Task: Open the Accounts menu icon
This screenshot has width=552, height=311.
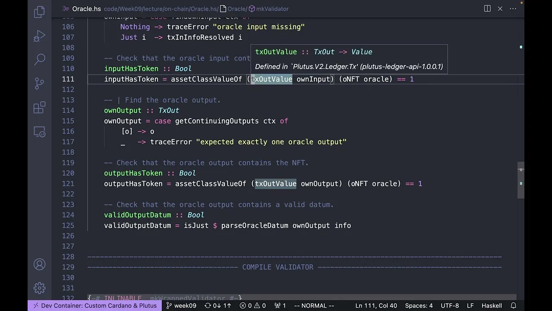Action: coord(39,264)
